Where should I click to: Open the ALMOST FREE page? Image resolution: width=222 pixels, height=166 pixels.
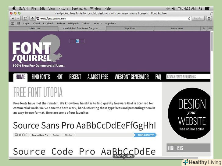pos(98,77)
